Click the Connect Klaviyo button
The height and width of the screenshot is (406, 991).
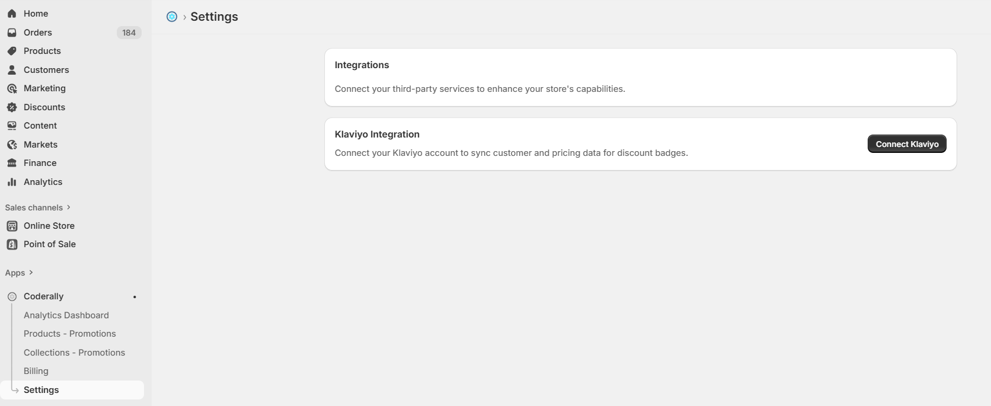(906, 144)
